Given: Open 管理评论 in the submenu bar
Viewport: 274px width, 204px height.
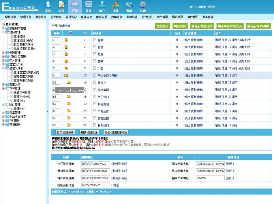Looking at the screenshot, I should pos(71,17).
